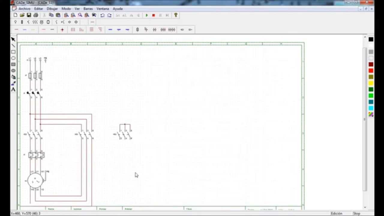384x216 pixels.
Task: Select the empty ellipse tool
Action: click(13, 58)
